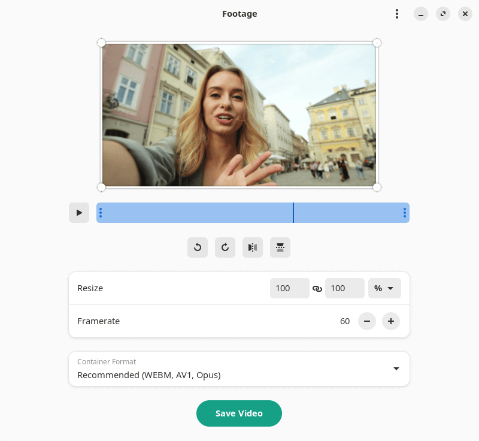The height and width of the screenshot is (441, 479).
Task: Click the resize height input field
Action: pos(345,288)
